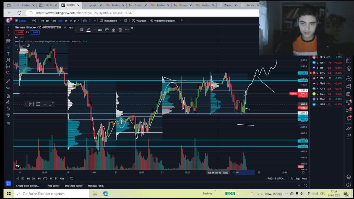Switch to the gmail browser tab
Screen dimensions: 354x199
[x=93, y=5]
